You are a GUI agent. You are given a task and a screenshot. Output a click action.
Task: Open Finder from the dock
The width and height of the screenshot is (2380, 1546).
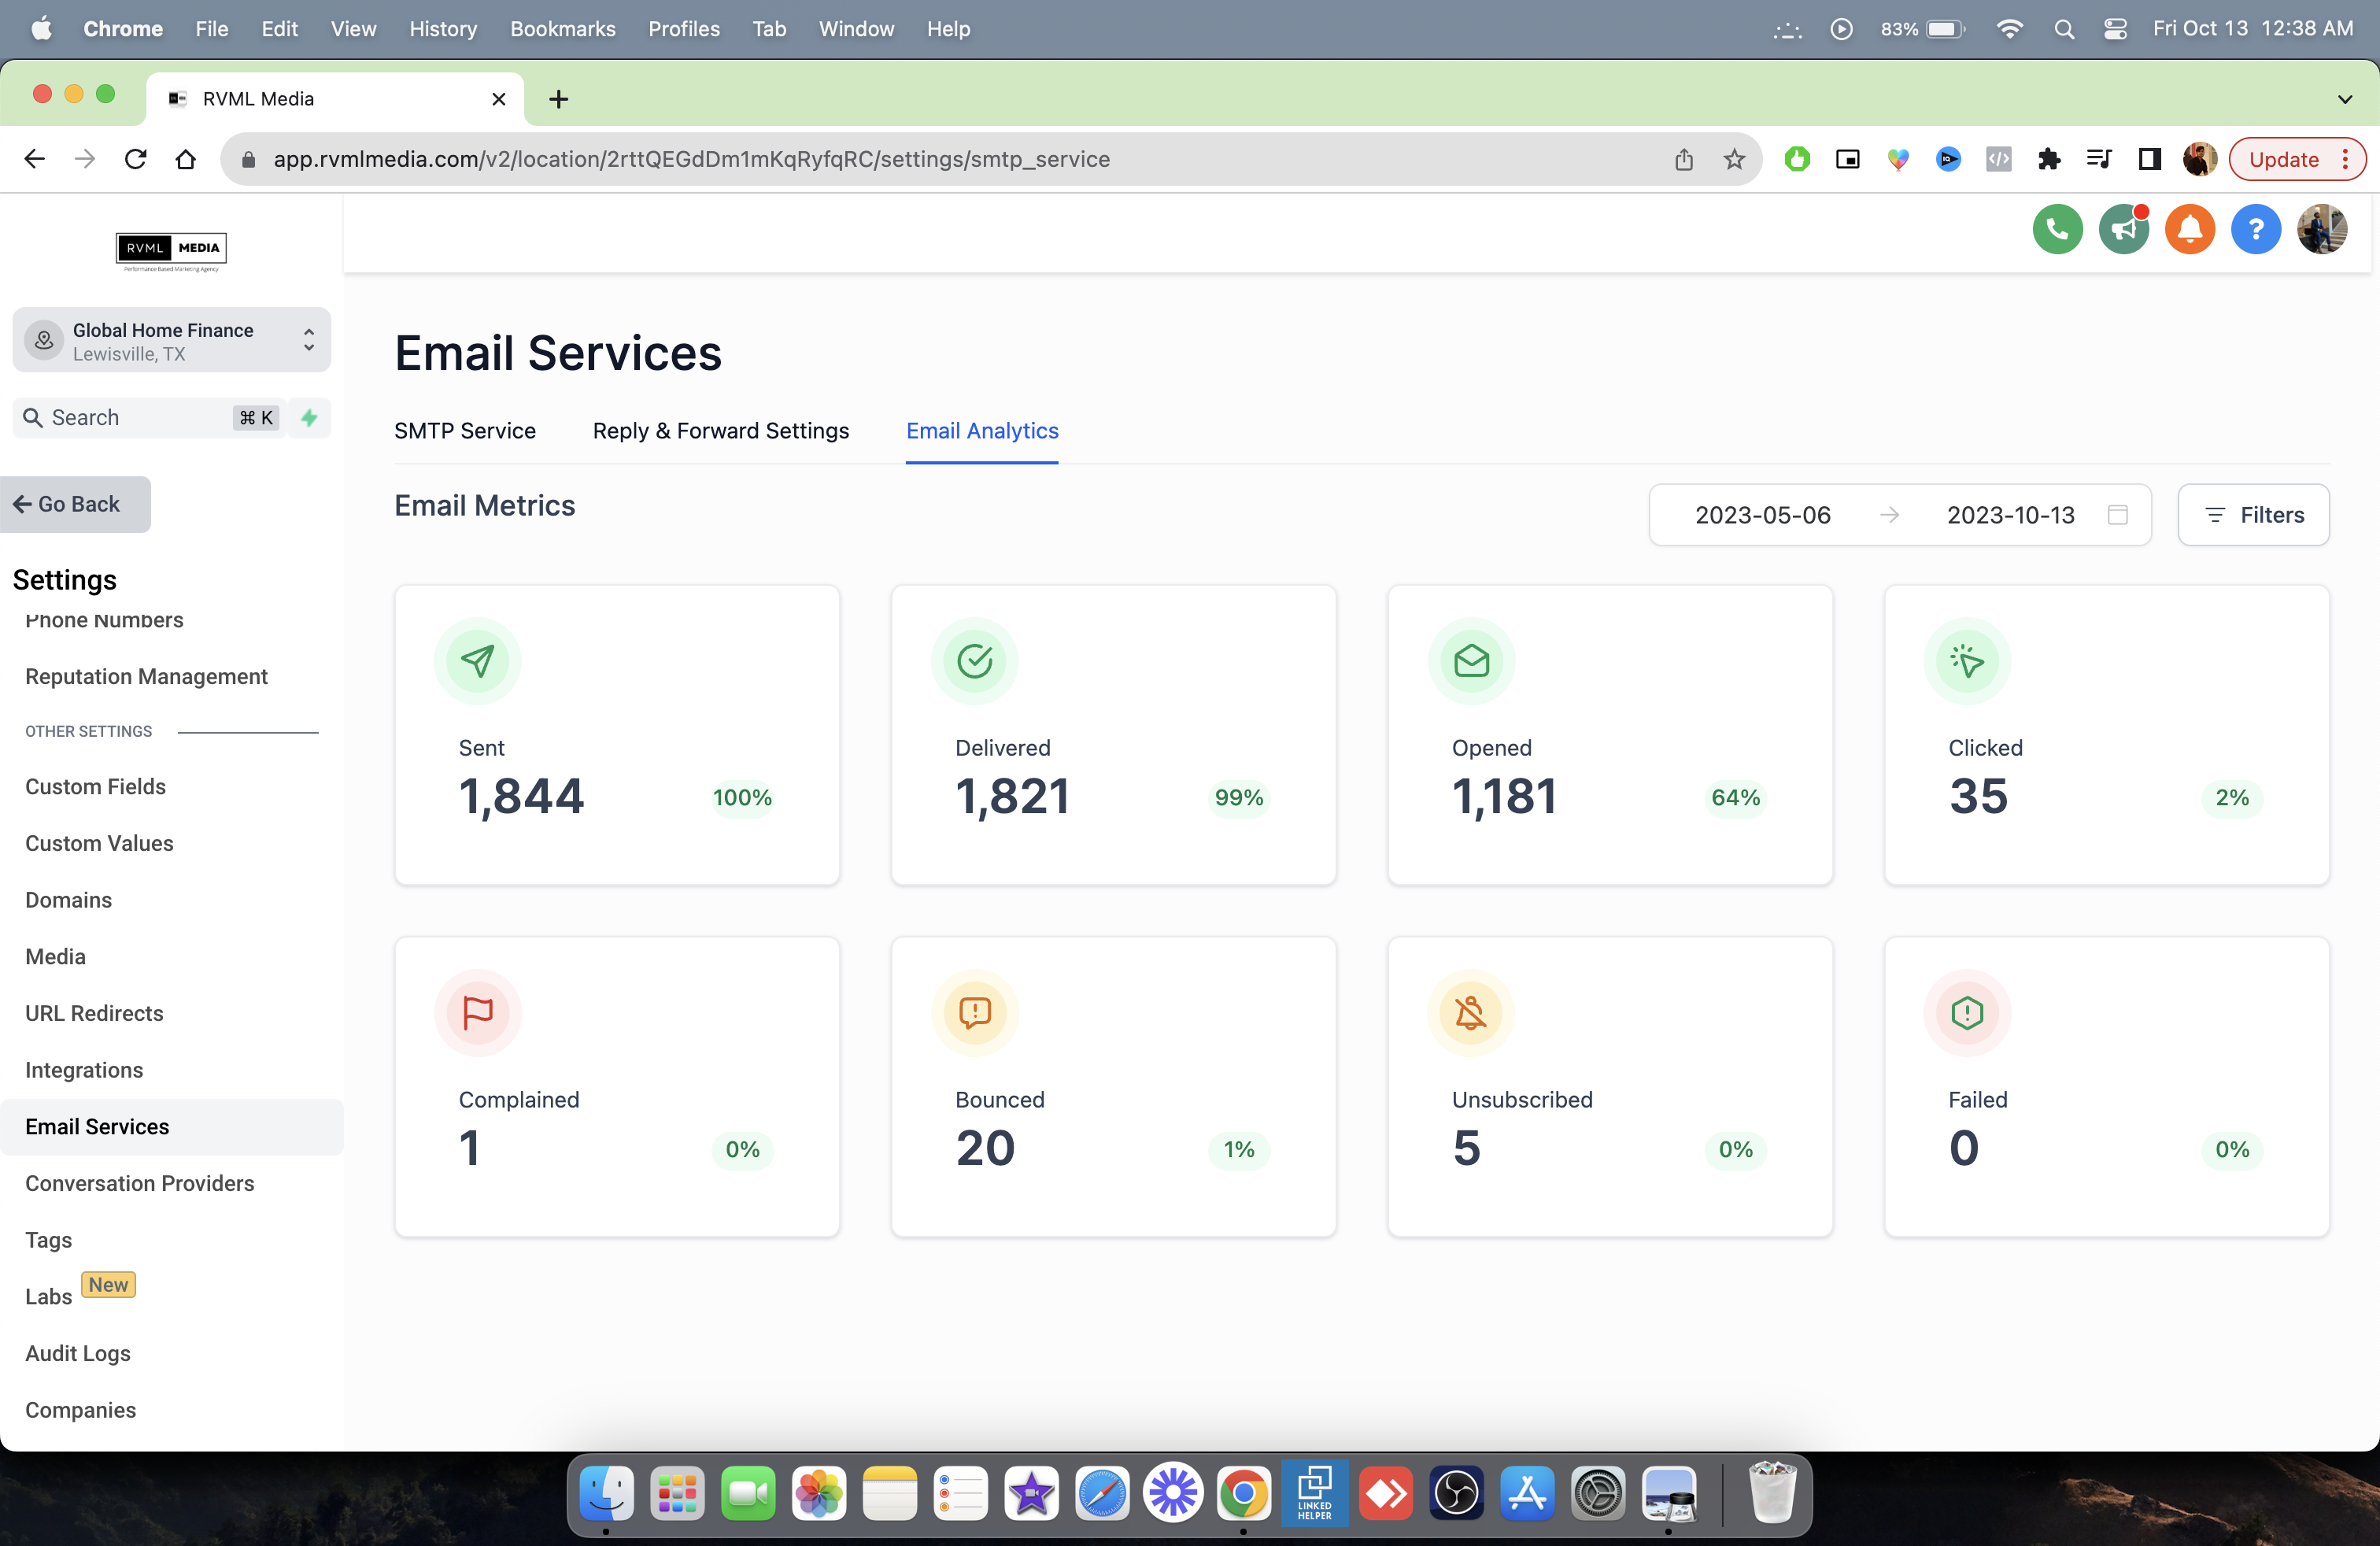click(606, 1494)
